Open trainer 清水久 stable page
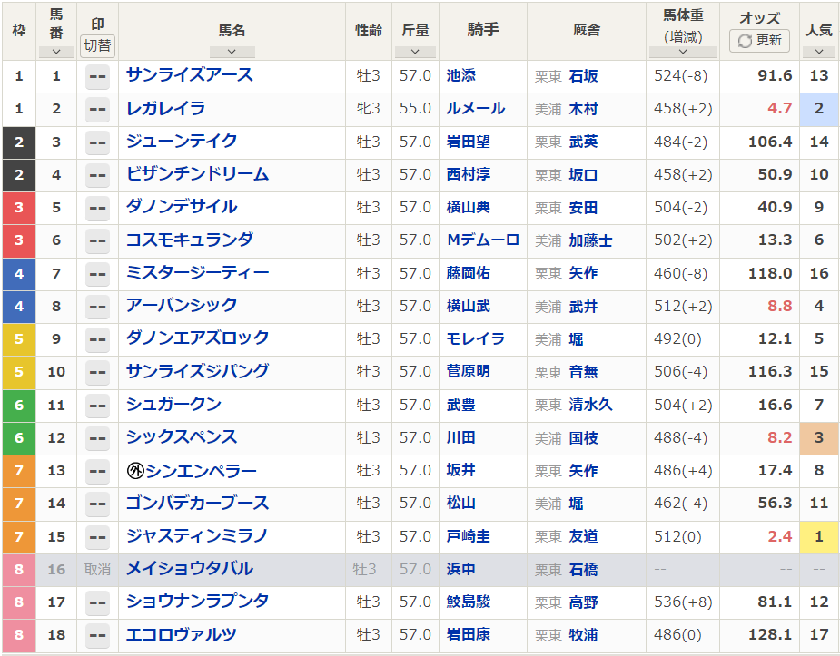The image size is (840, 656). coord(590,405)
